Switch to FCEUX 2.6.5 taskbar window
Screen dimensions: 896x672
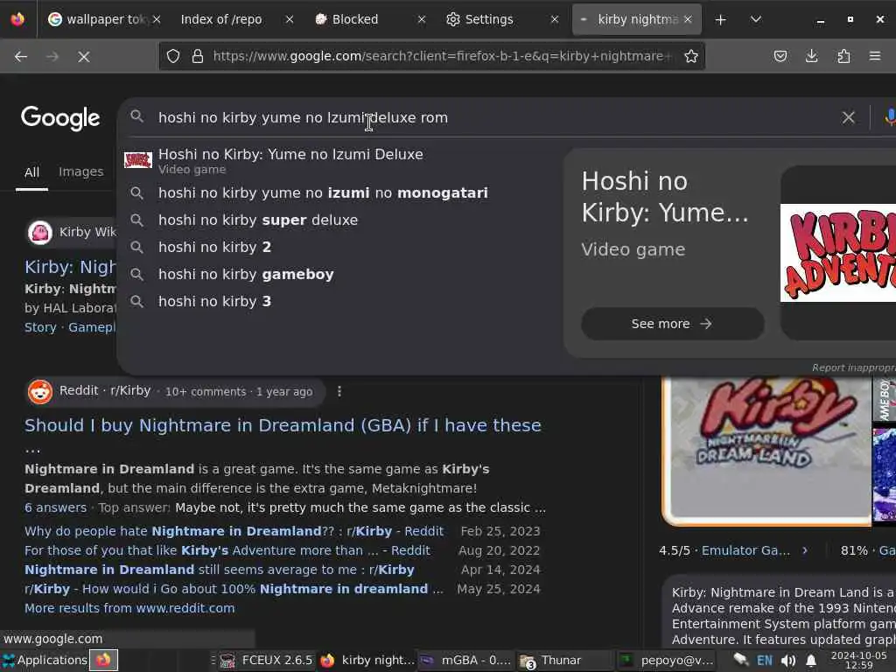[266, 660]
